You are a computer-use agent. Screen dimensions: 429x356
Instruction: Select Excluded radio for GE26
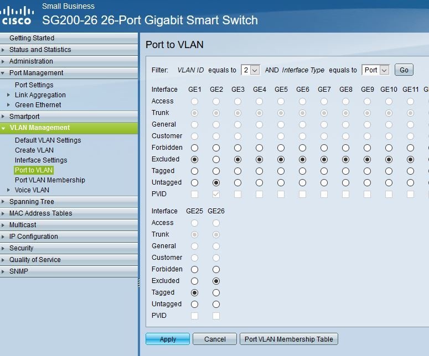(216, 281)
